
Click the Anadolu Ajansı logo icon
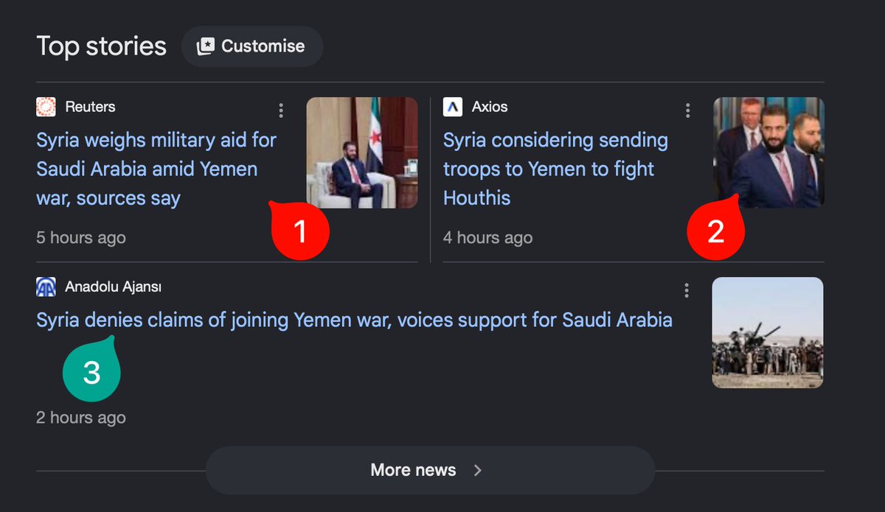(x=46, y=287)
